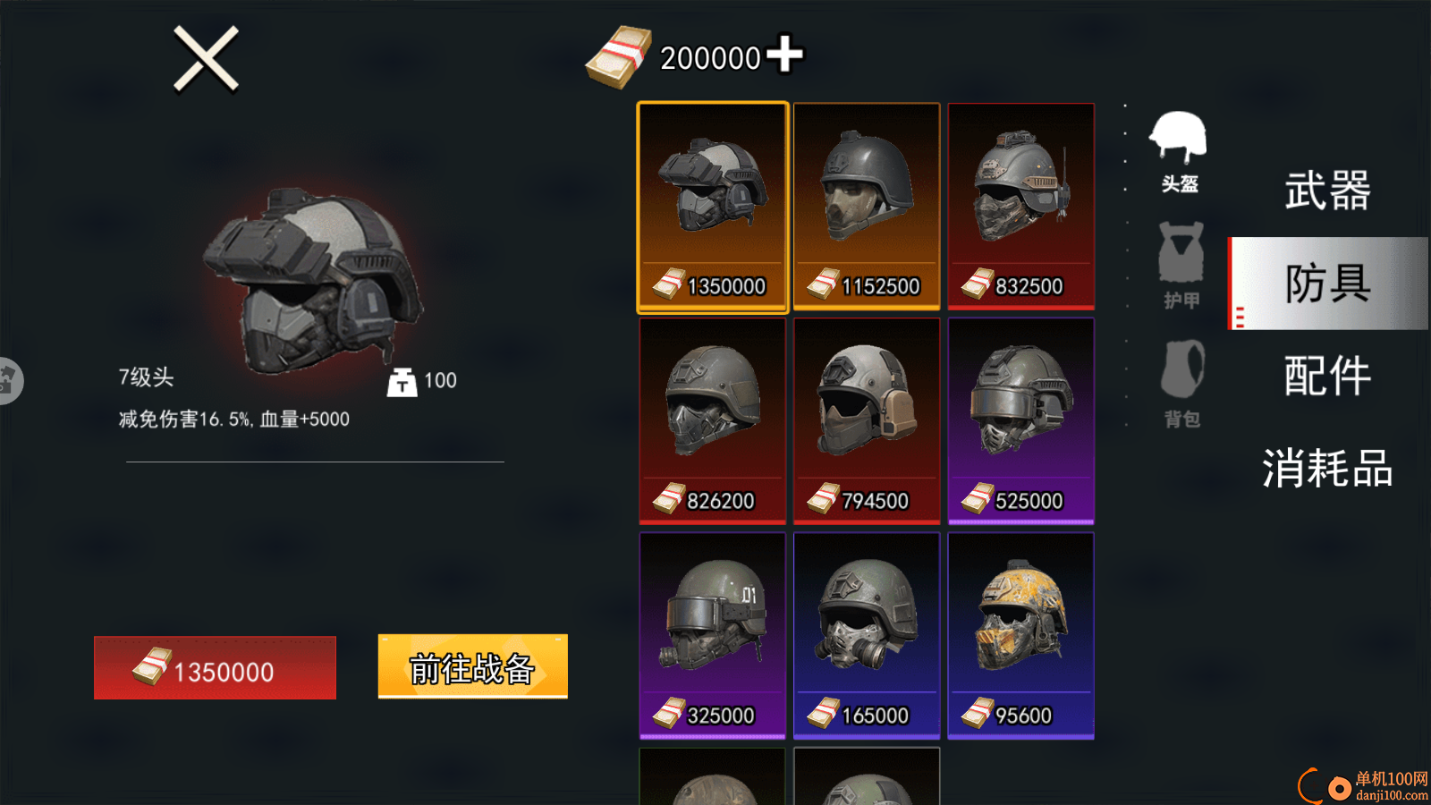
Task: Pick the helmet costing 826200
Action: coord(713,421)
